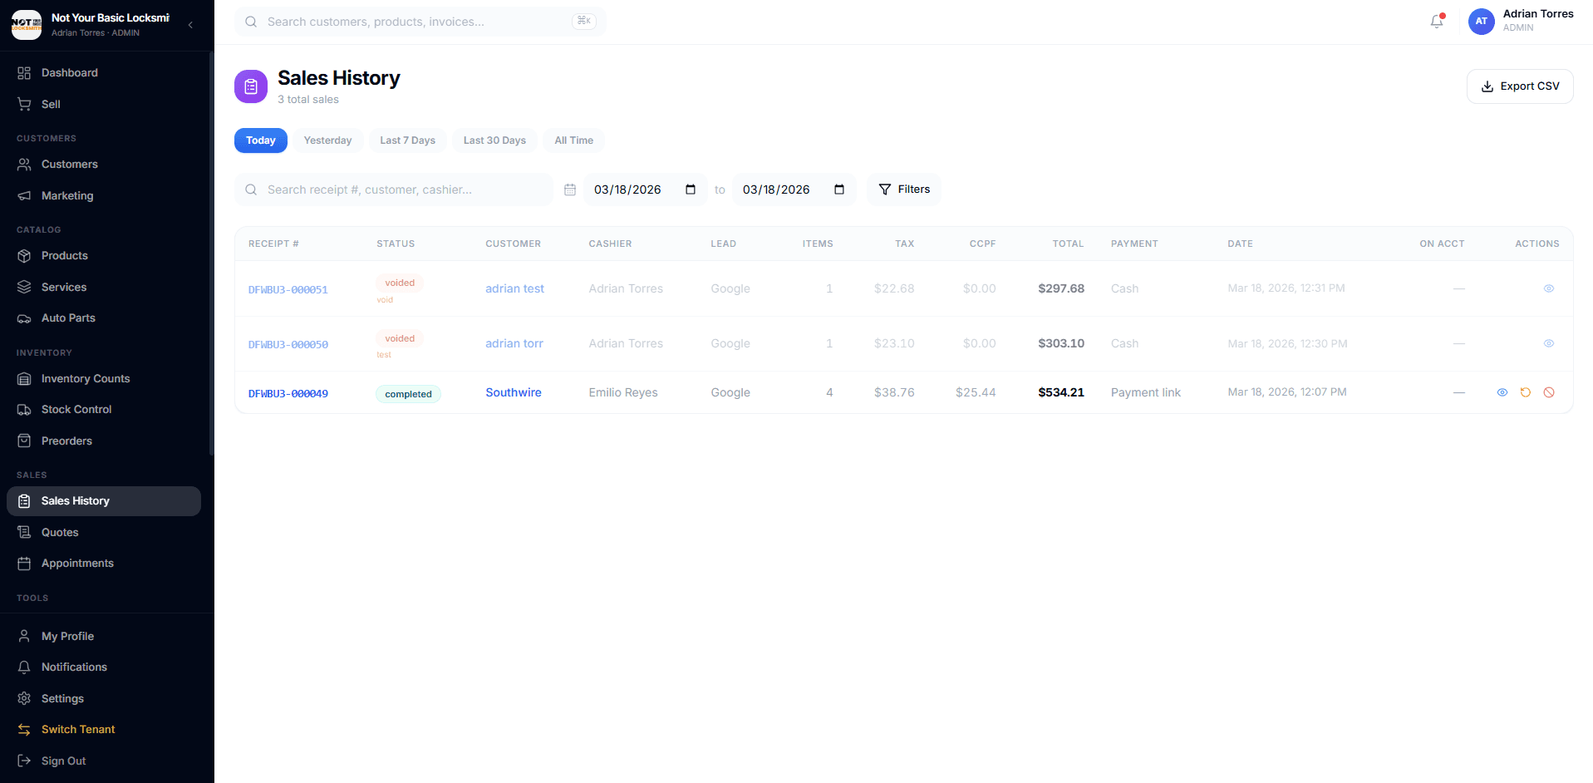Select the Preorders icon in sidebar
The image size is (1593, 783).
pyautogui.click(x=24, y=441)
